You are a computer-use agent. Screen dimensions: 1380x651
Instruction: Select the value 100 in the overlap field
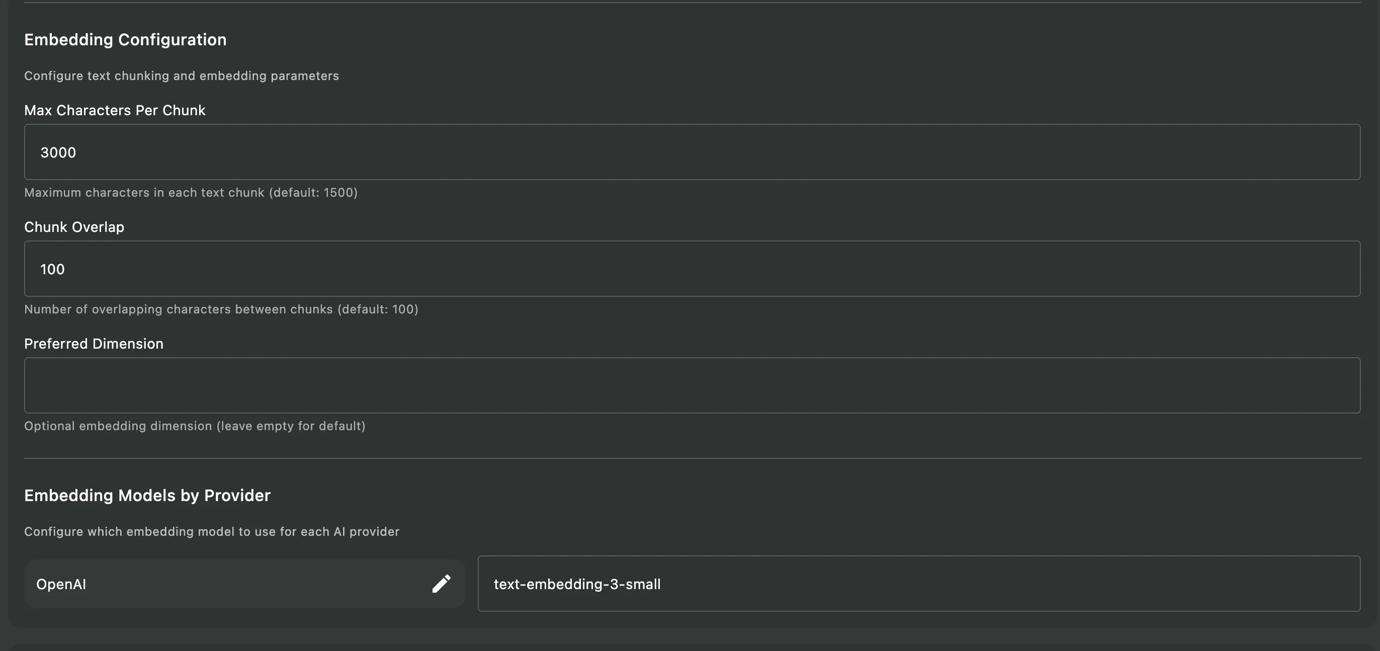point(52,269)
